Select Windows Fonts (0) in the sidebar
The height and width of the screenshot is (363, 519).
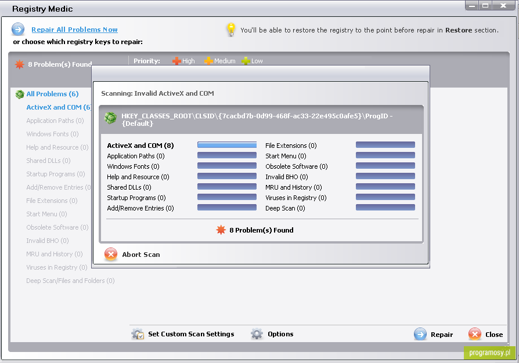[x=52, y=134]
